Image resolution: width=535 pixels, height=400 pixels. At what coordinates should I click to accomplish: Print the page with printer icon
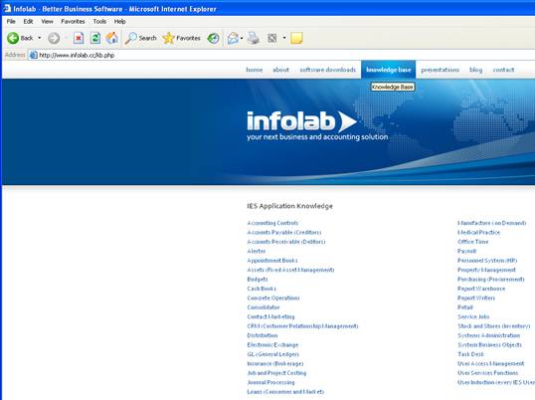tap(254, 38)
